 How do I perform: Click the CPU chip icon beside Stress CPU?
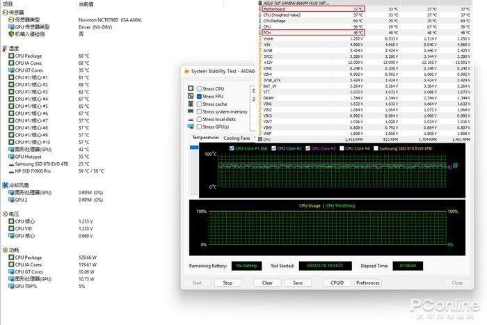(191, 88)
